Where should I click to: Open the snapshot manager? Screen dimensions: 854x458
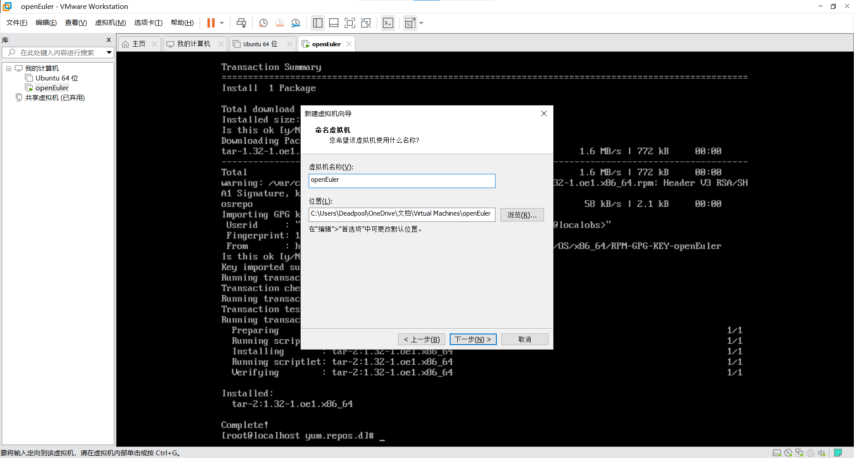(296, 23)
